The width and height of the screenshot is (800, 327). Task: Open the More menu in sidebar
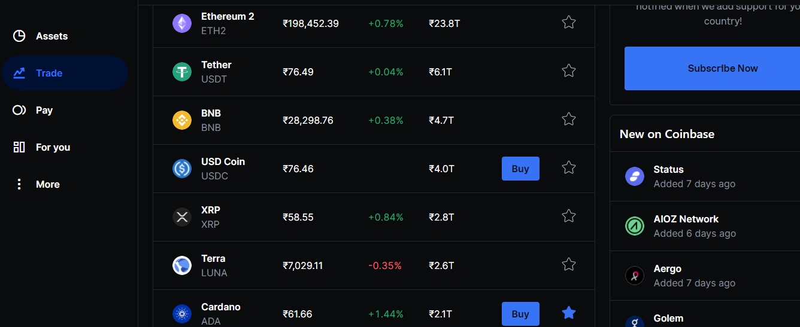(x=47, y=184)
